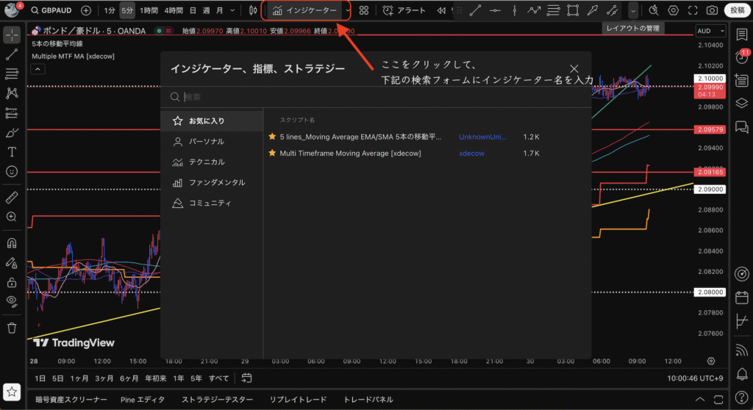Open chart settings gear icon

(x=674, y=10)
